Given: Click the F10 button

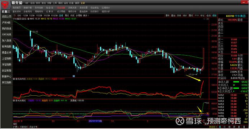Looking at the screenshot, I should 196,15.
